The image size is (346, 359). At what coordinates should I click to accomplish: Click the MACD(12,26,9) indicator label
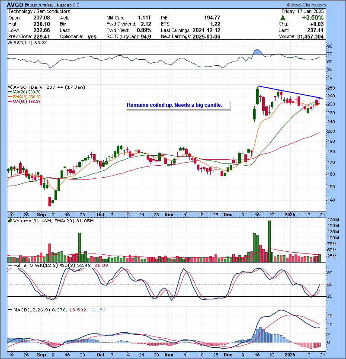pos(32,310)
